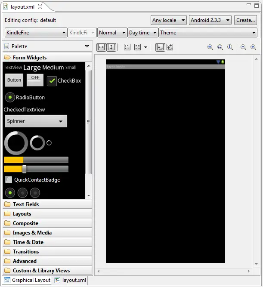This screenshot has height=287, width=263.
Task: Toggle vertical fill height layout button
Action: pos(111,47)
